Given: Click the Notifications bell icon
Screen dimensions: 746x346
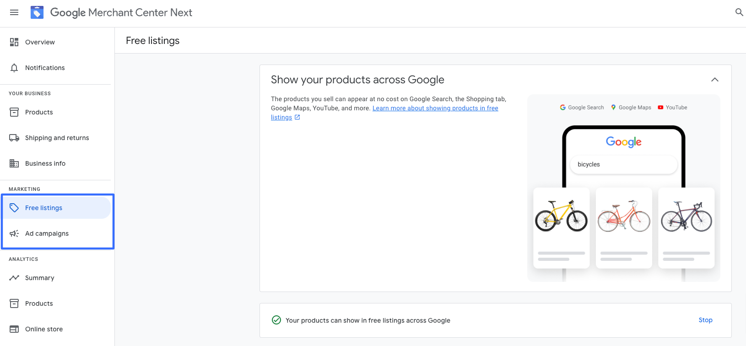Looking at the screenshot, I should tap(14, 68).
